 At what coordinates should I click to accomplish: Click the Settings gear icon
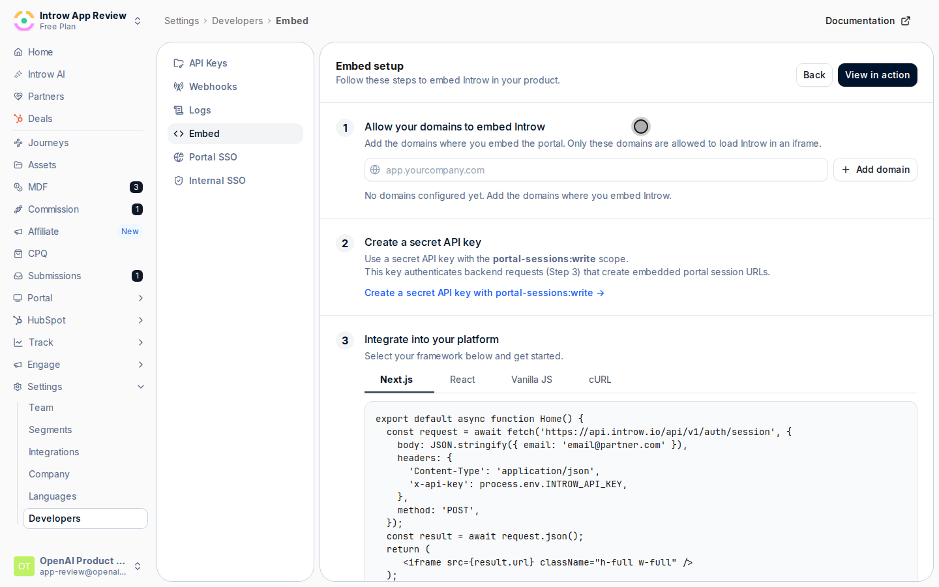18,387
